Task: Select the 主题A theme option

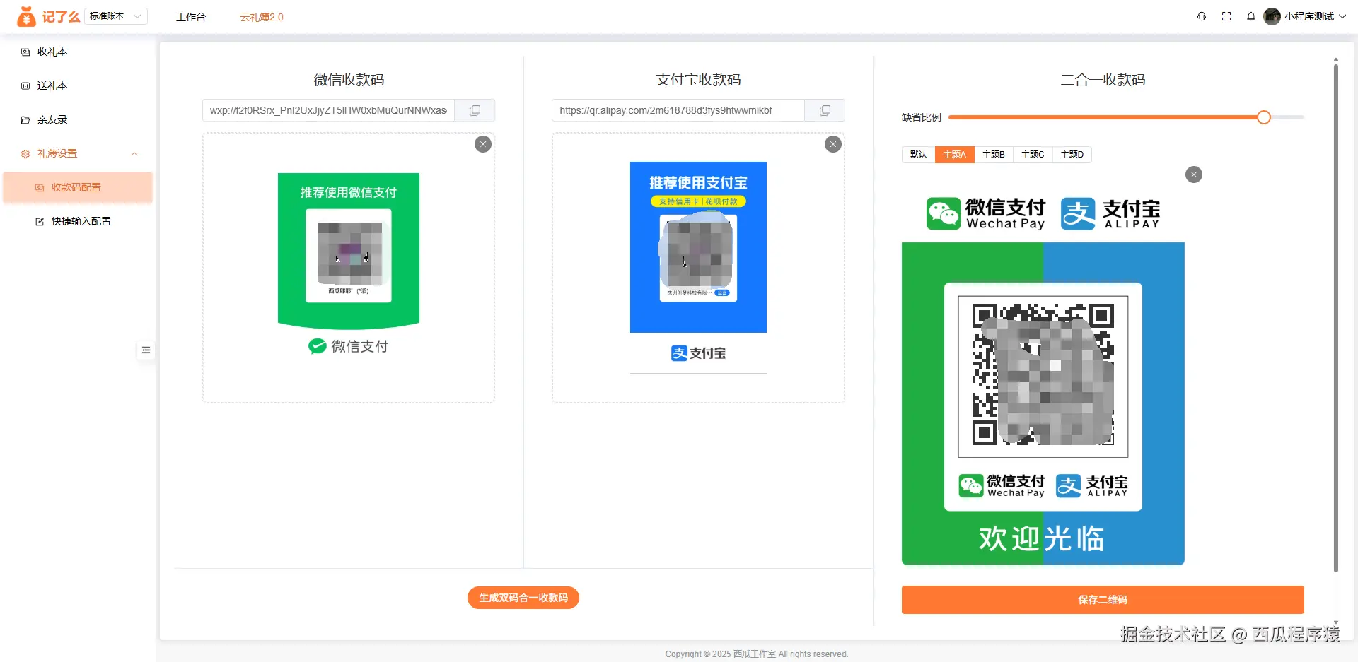Action: tap(954, 155)
